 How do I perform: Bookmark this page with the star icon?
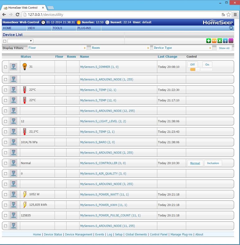point(228,15)
